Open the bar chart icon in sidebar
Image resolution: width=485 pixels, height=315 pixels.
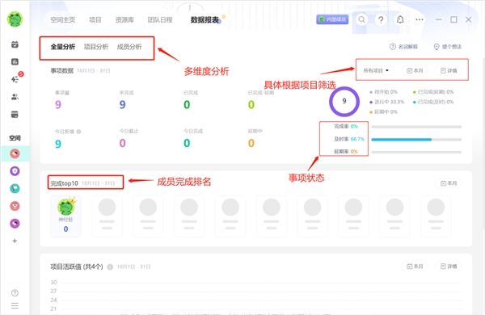[15, 62]
